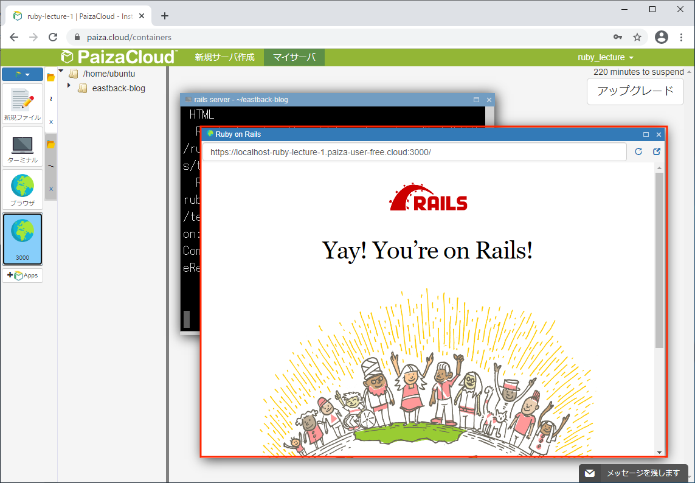The width and height of the screenshot is (695, 483).
Task: Reload the Ruby on Rails inner page
Action: (x=638, y=151)
